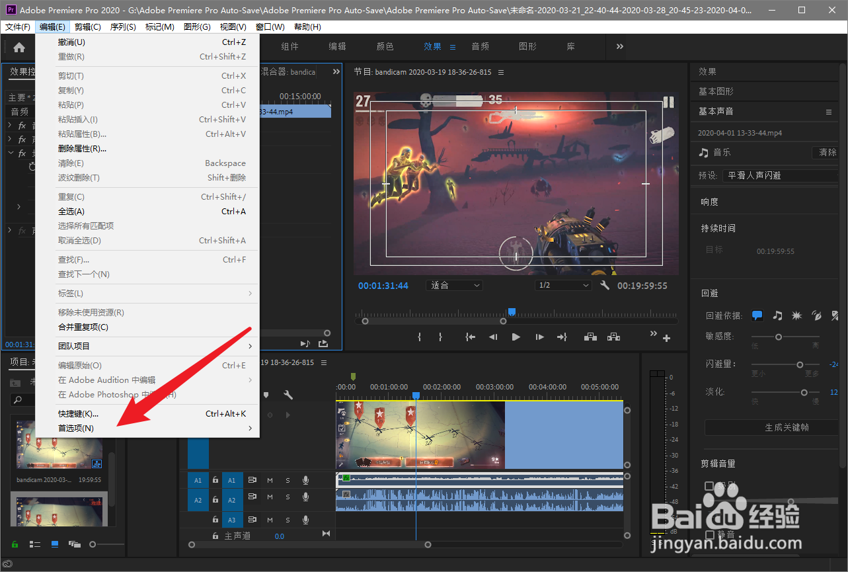Toggle track A3 targeting button
The height and width of the screenshot is (572, 848).
(232, 520)
